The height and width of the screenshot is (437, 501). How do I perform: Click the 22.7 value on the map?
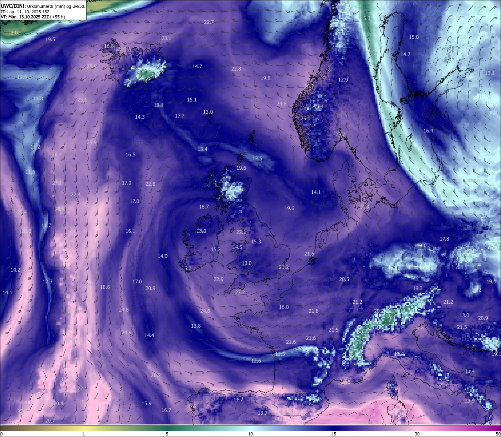point(209,22)
